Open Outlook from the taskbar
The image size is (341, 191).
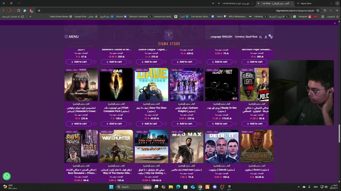(193, 187)
